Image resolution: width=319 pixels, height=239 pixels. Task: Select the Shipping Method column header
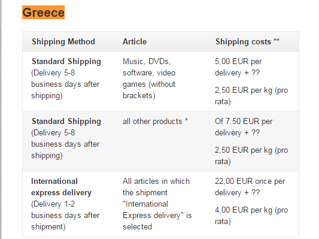[x=63, y=41]
